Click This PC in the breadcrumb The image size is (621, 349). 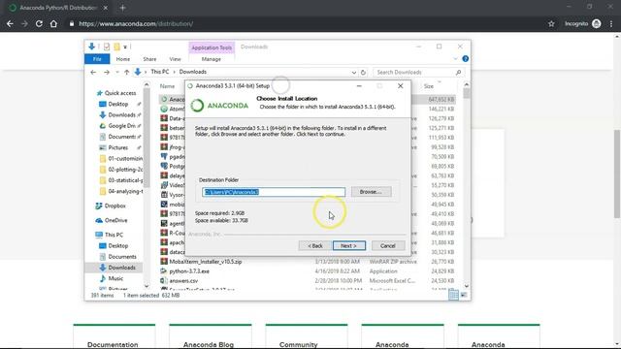(159, 72)
